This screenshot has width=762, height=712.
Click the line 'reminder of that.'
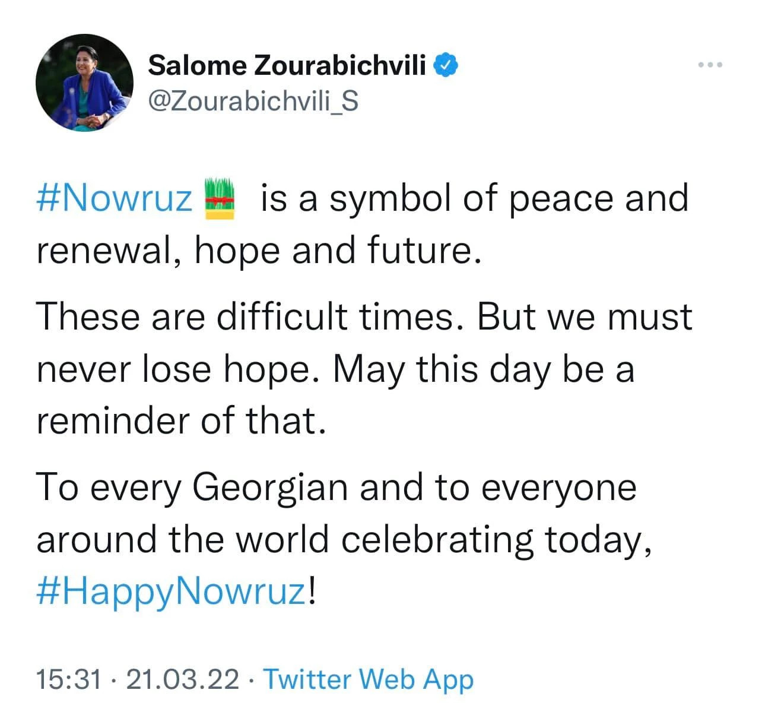182,420
